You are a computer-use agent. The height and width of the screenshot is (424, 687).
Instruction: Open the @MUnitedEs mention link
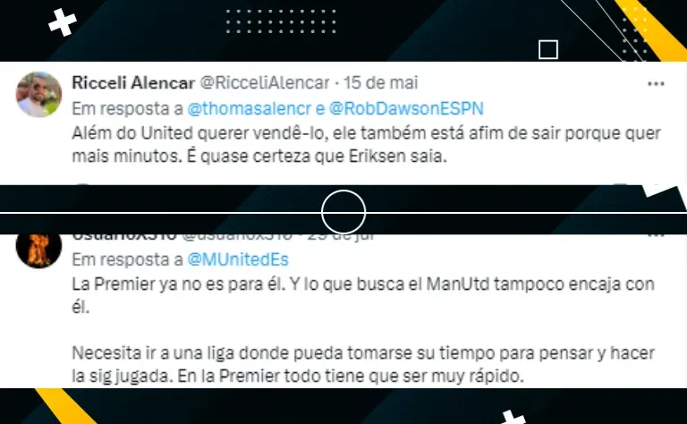tap(238, 259)
